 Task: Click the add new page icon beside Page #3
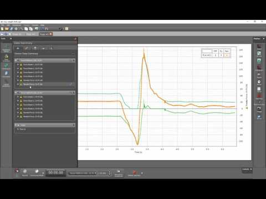[51, 34]
